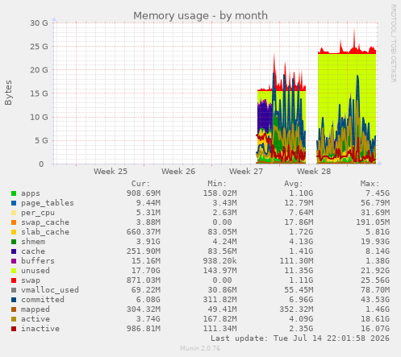Click the 'Last update' timestamp line
The height and width of the screenshot is (357, 401).
(x=300, y=338)
